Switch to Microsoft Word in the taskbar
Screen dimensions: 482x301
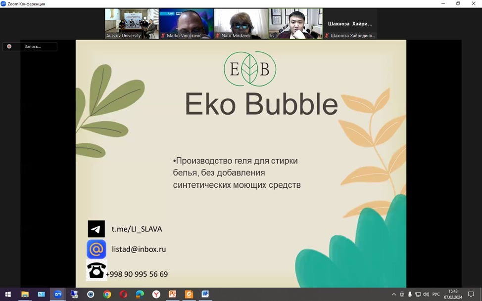[x=205, y=294]
